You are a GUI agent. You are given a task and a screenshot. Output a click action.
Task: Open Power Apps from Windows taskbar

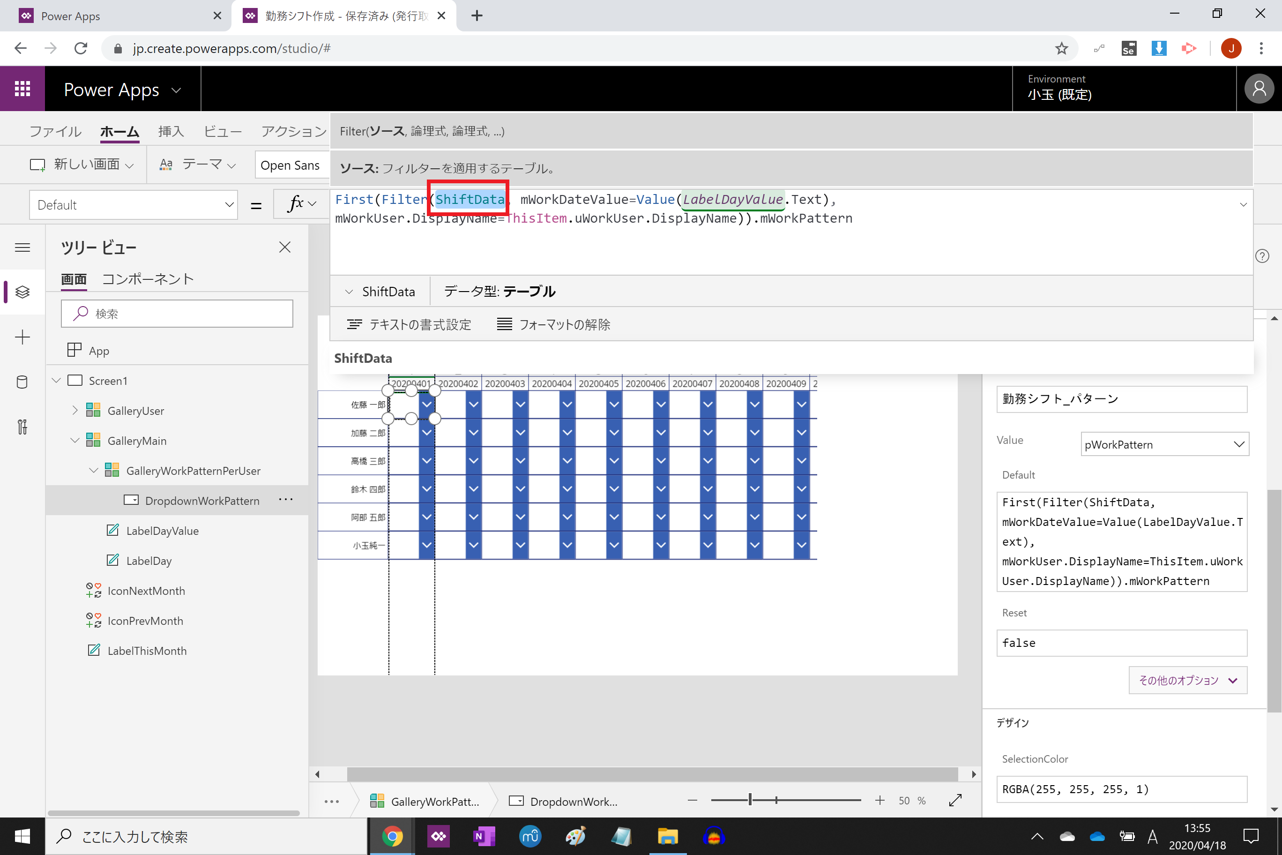(x=438, y=836)
